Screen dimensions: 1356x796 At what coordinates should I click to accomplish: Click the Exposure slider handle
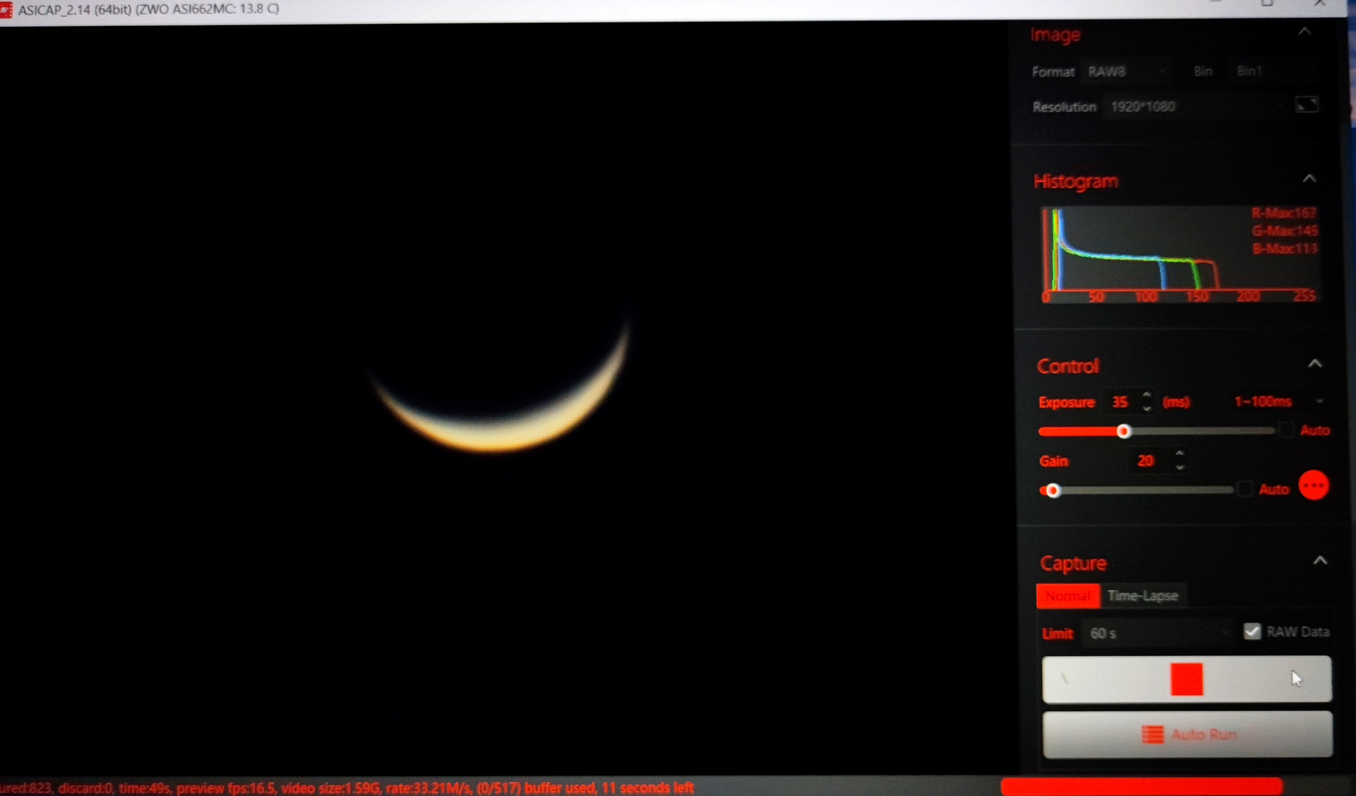click(1123, 431)
